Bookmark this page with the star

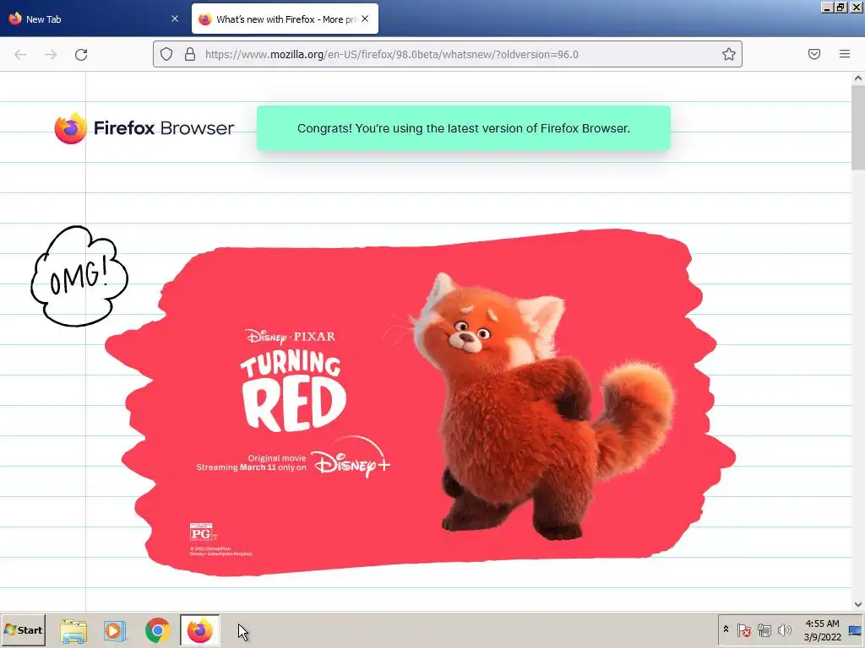point(729,54)
